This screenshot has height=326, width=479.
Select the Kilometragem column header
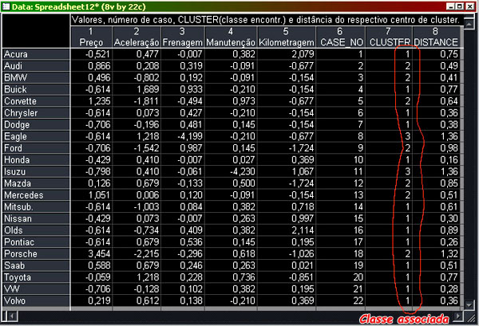[x=287, y=37]
